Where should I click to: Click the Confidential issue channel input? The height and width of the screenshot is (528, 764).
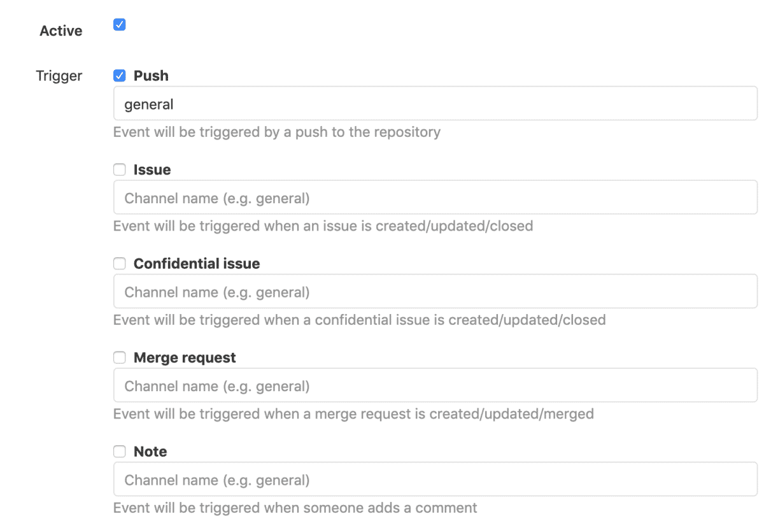click(x=382, y=291)
